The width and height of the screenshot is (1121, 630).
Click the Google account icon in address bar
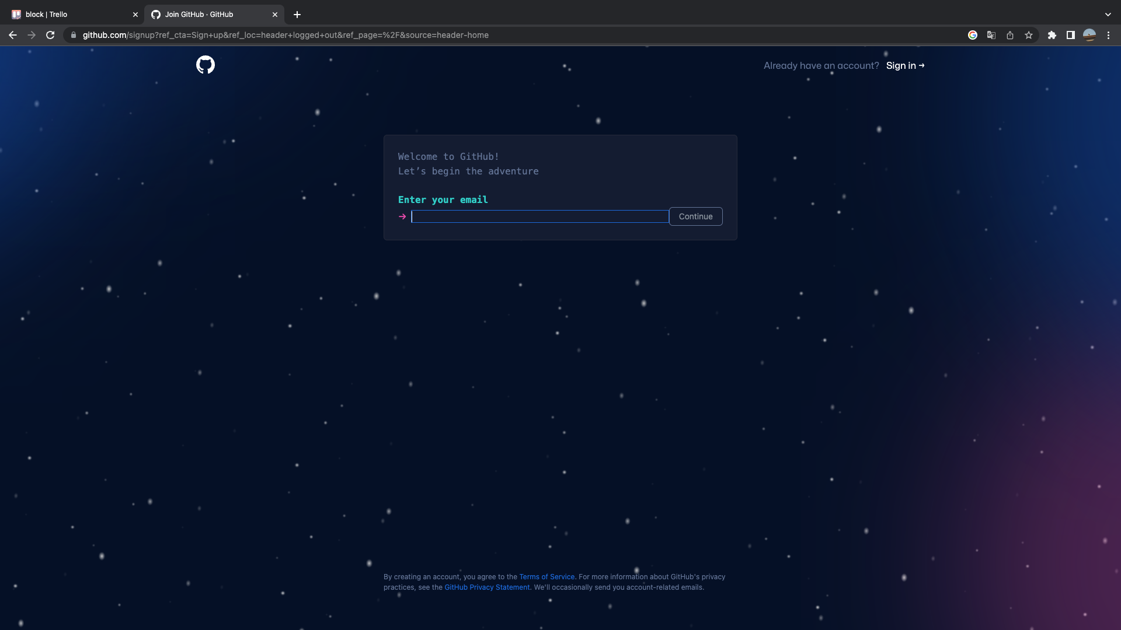(973, 35)
